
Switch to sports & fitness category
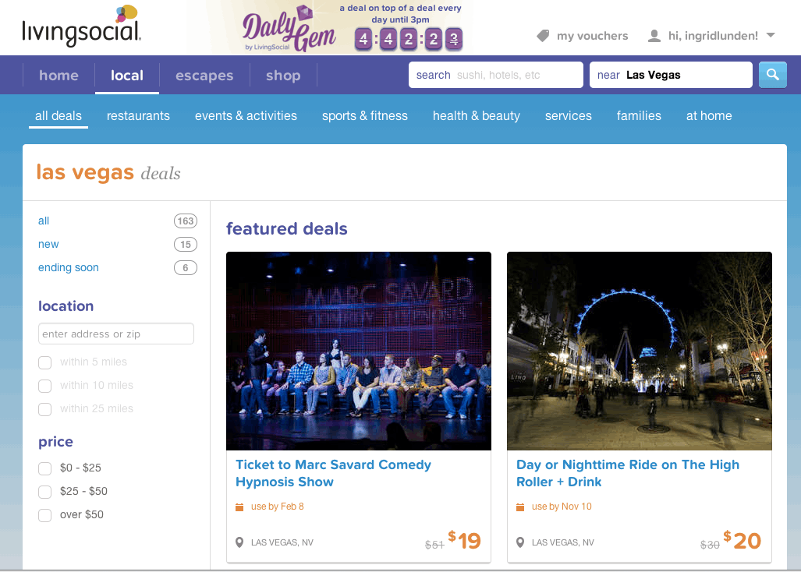tap(365, 116)
